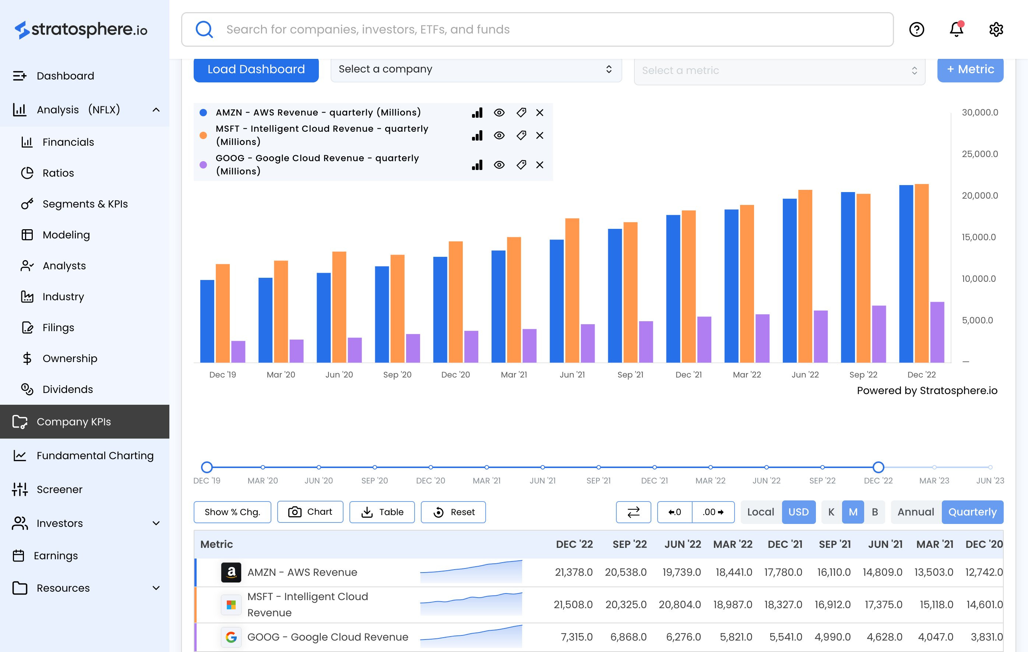Image resolution: width=1028 pixels, height=652 pixels.
Task: Collapse the Analysis (NFLX) section
Action: click(156, 110)
